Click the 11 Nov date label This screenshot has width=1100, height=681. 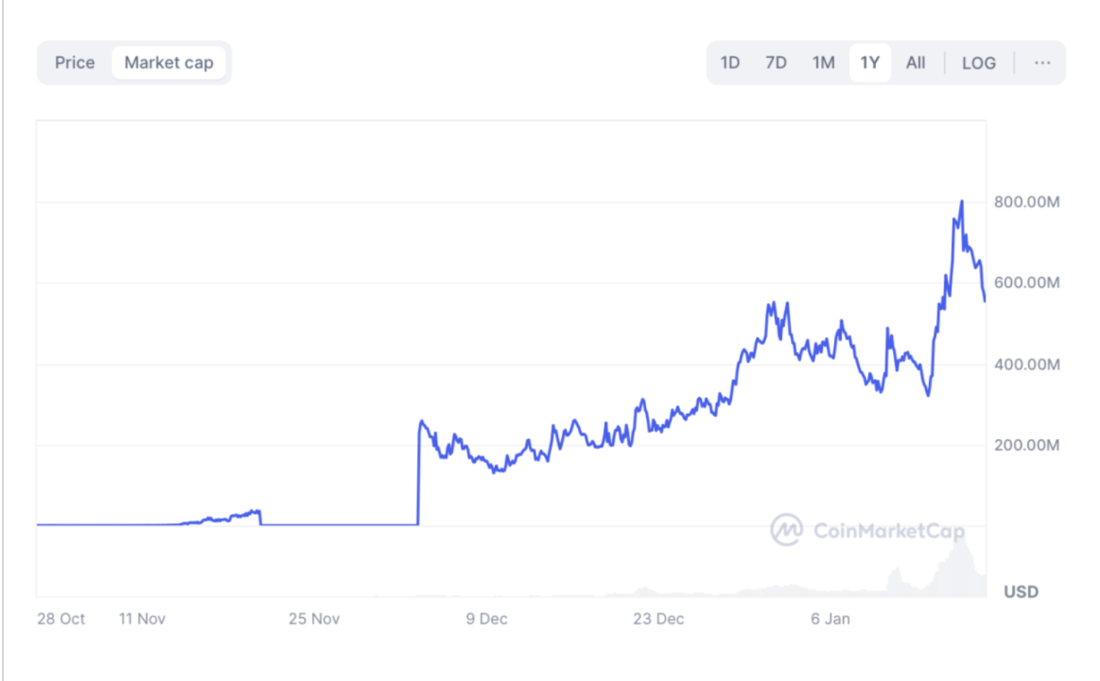[x=142, y=619]
